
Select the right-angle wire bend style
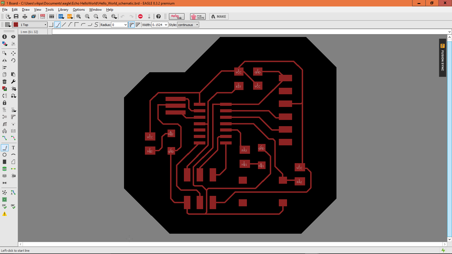51,25
